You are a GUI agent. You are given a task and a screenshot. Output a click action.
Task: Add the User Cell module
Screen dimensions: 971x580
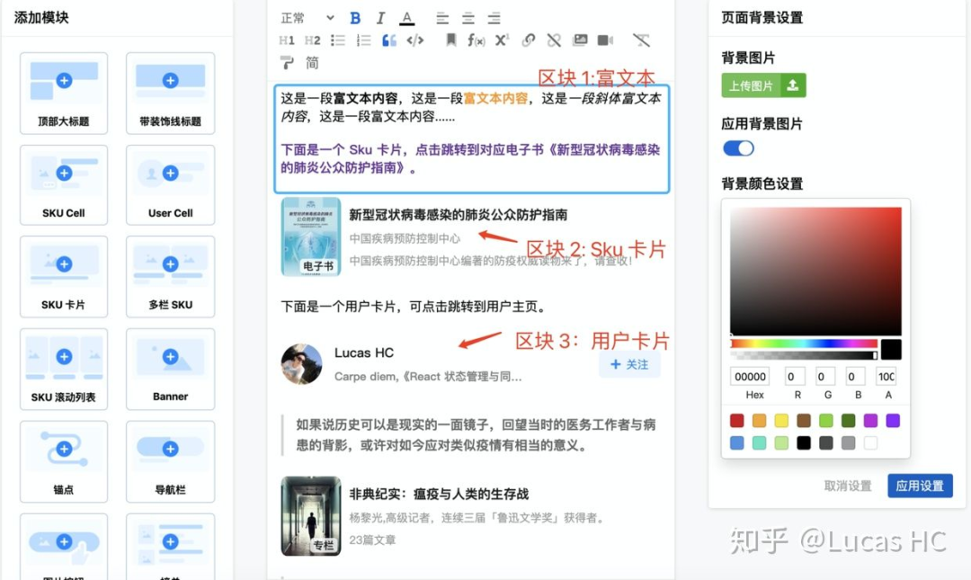point(170,184)
